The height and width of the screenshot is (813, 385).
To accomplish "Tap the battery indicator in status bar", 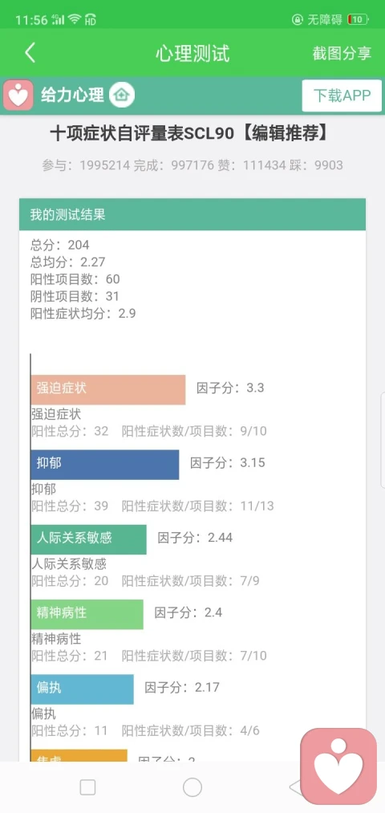I will pyautogui.click(x=358, y=20).
